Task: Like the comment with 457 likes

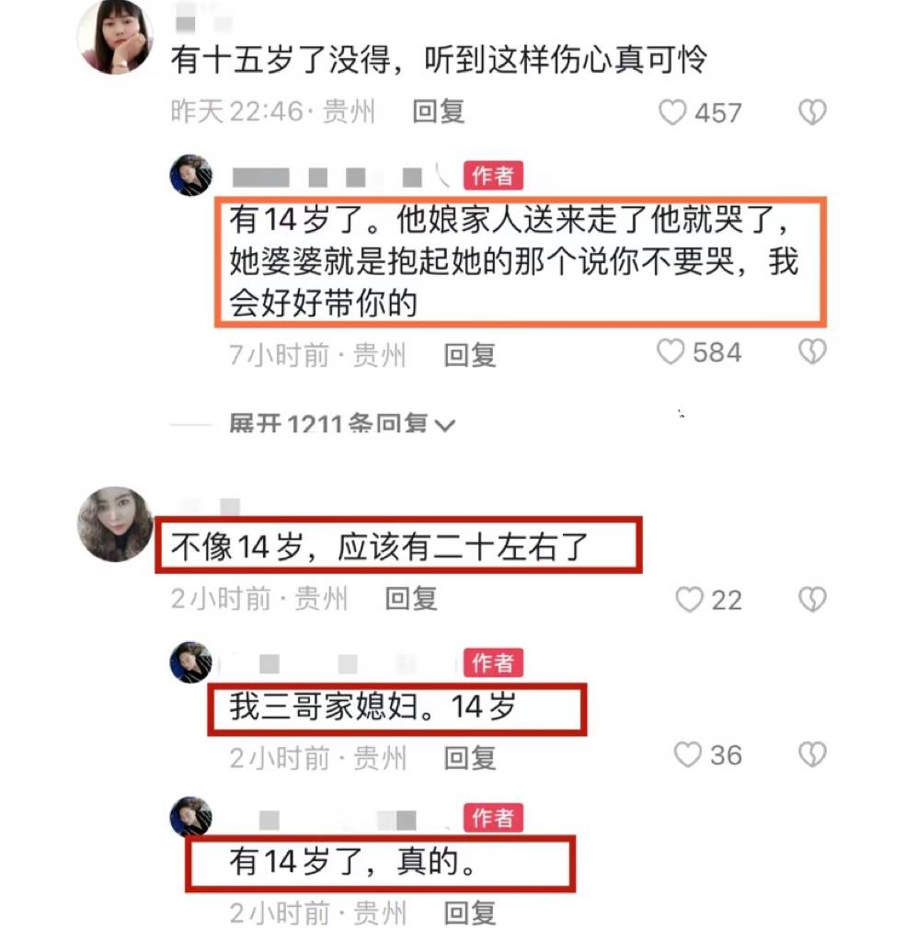Action: (x=672, y=112)
